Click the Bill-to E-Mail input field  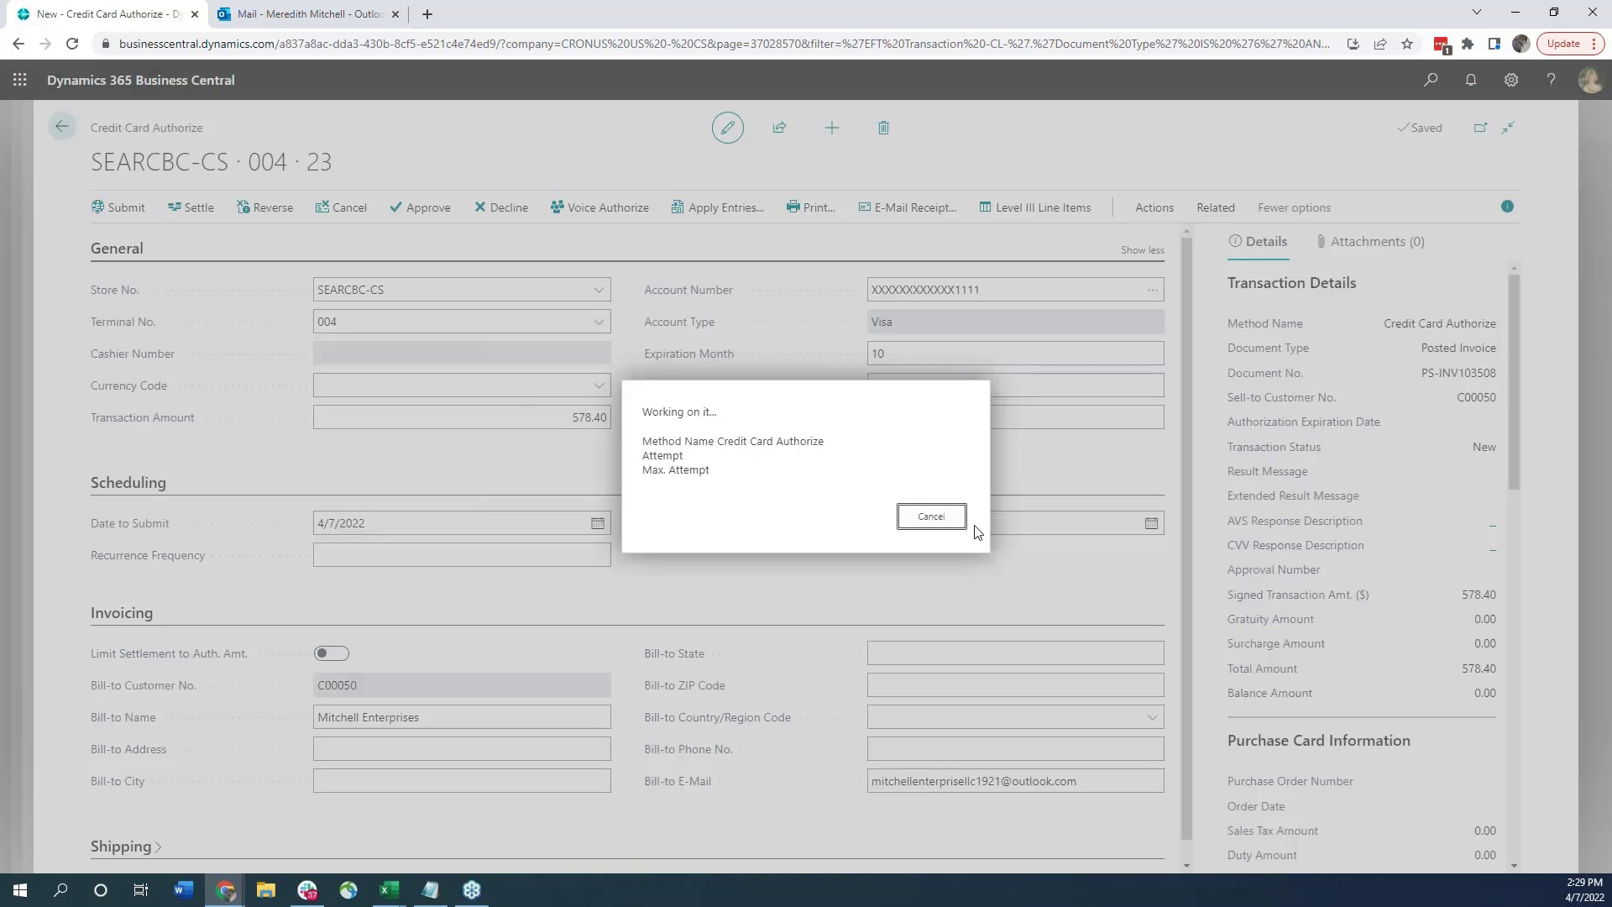pos(1013,781)
